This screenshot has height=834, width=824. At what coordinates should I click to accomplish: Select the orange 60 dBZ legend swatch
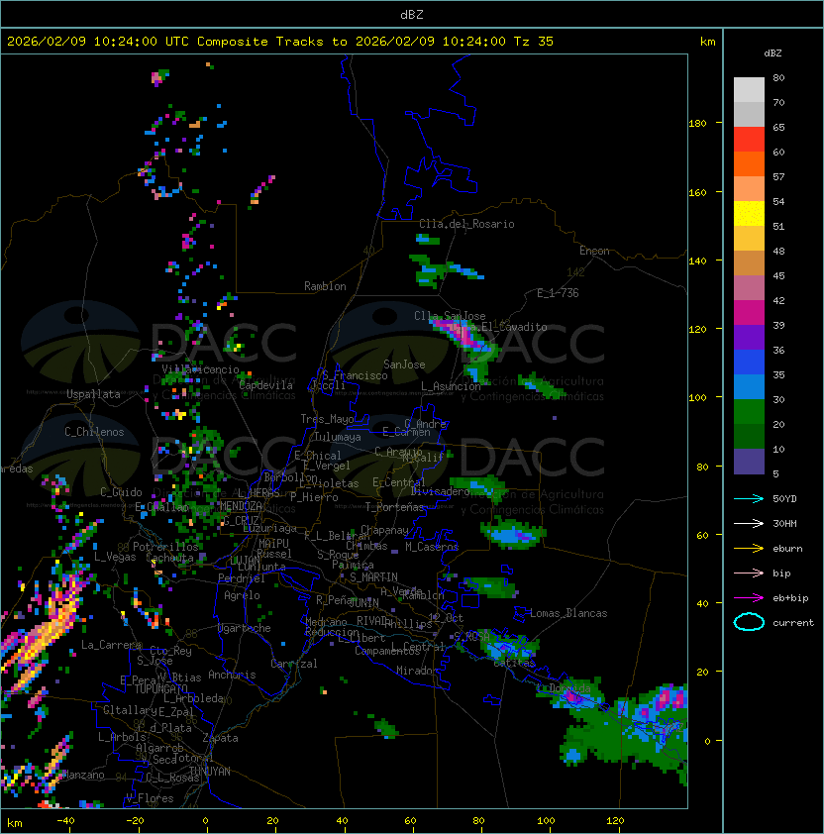tap(749, 164)
